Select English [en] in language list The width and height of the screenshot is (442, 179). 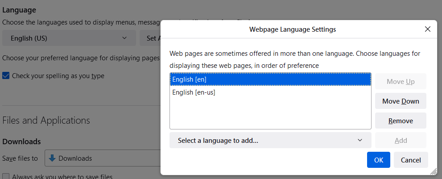coord(270,79)
